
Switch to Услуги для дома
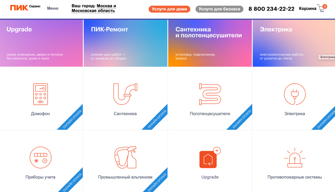pyautogui.click(x=169, y=9)
